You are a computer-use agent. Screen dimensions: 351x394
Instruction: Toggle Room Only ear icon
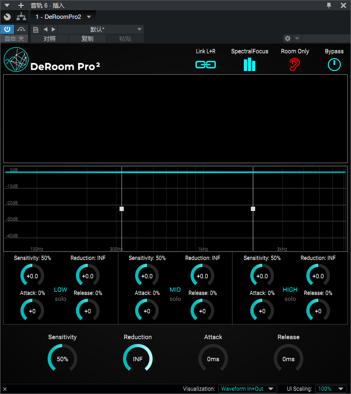[294, 65]
